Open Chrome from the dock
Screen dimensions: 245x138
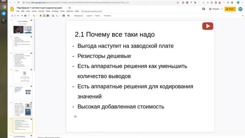(3, 7)
